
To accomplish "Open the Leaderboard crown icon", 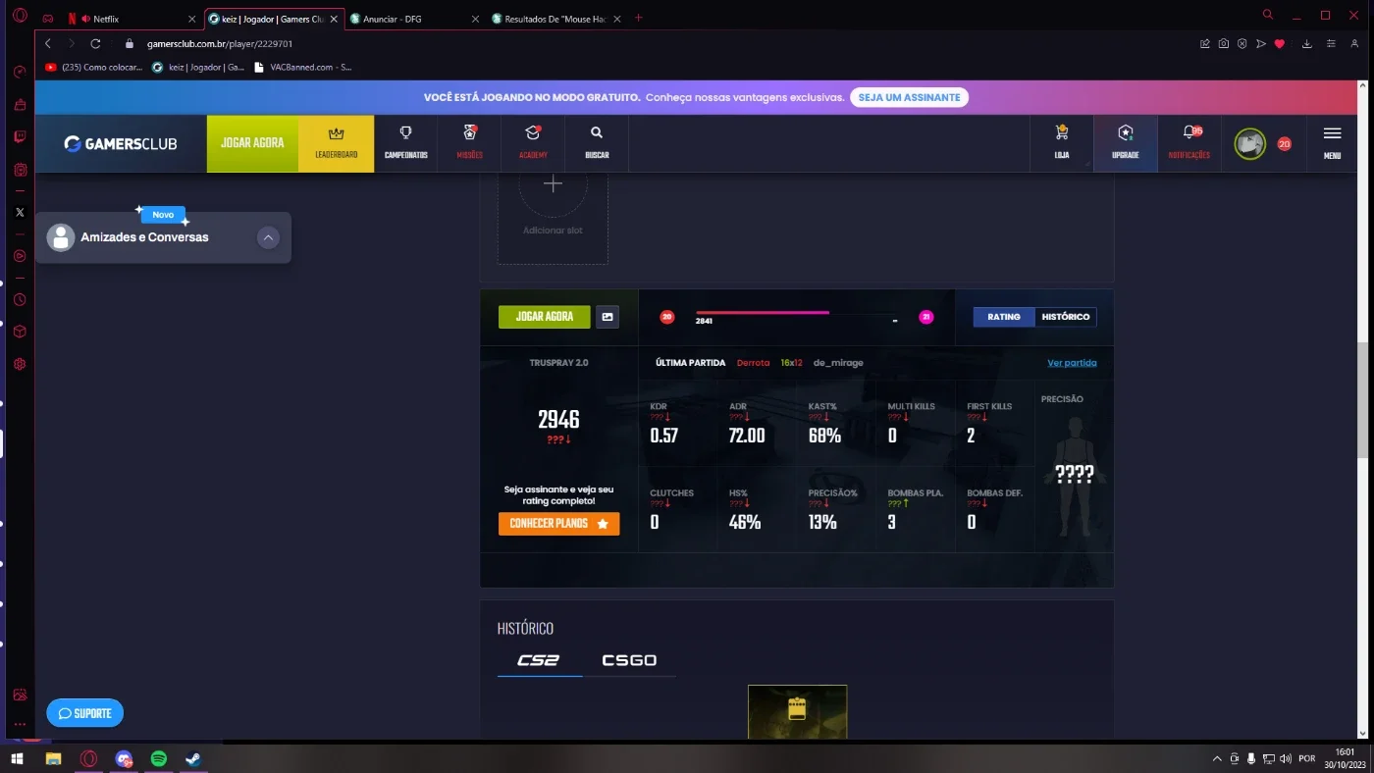I will click(336, 143).
